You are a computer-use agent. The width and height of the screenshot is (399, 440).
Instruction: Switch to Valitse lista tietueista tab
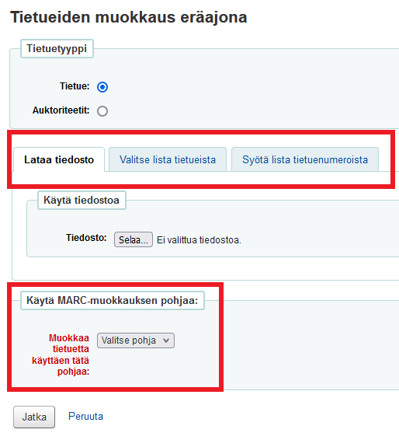coord(168,159)
